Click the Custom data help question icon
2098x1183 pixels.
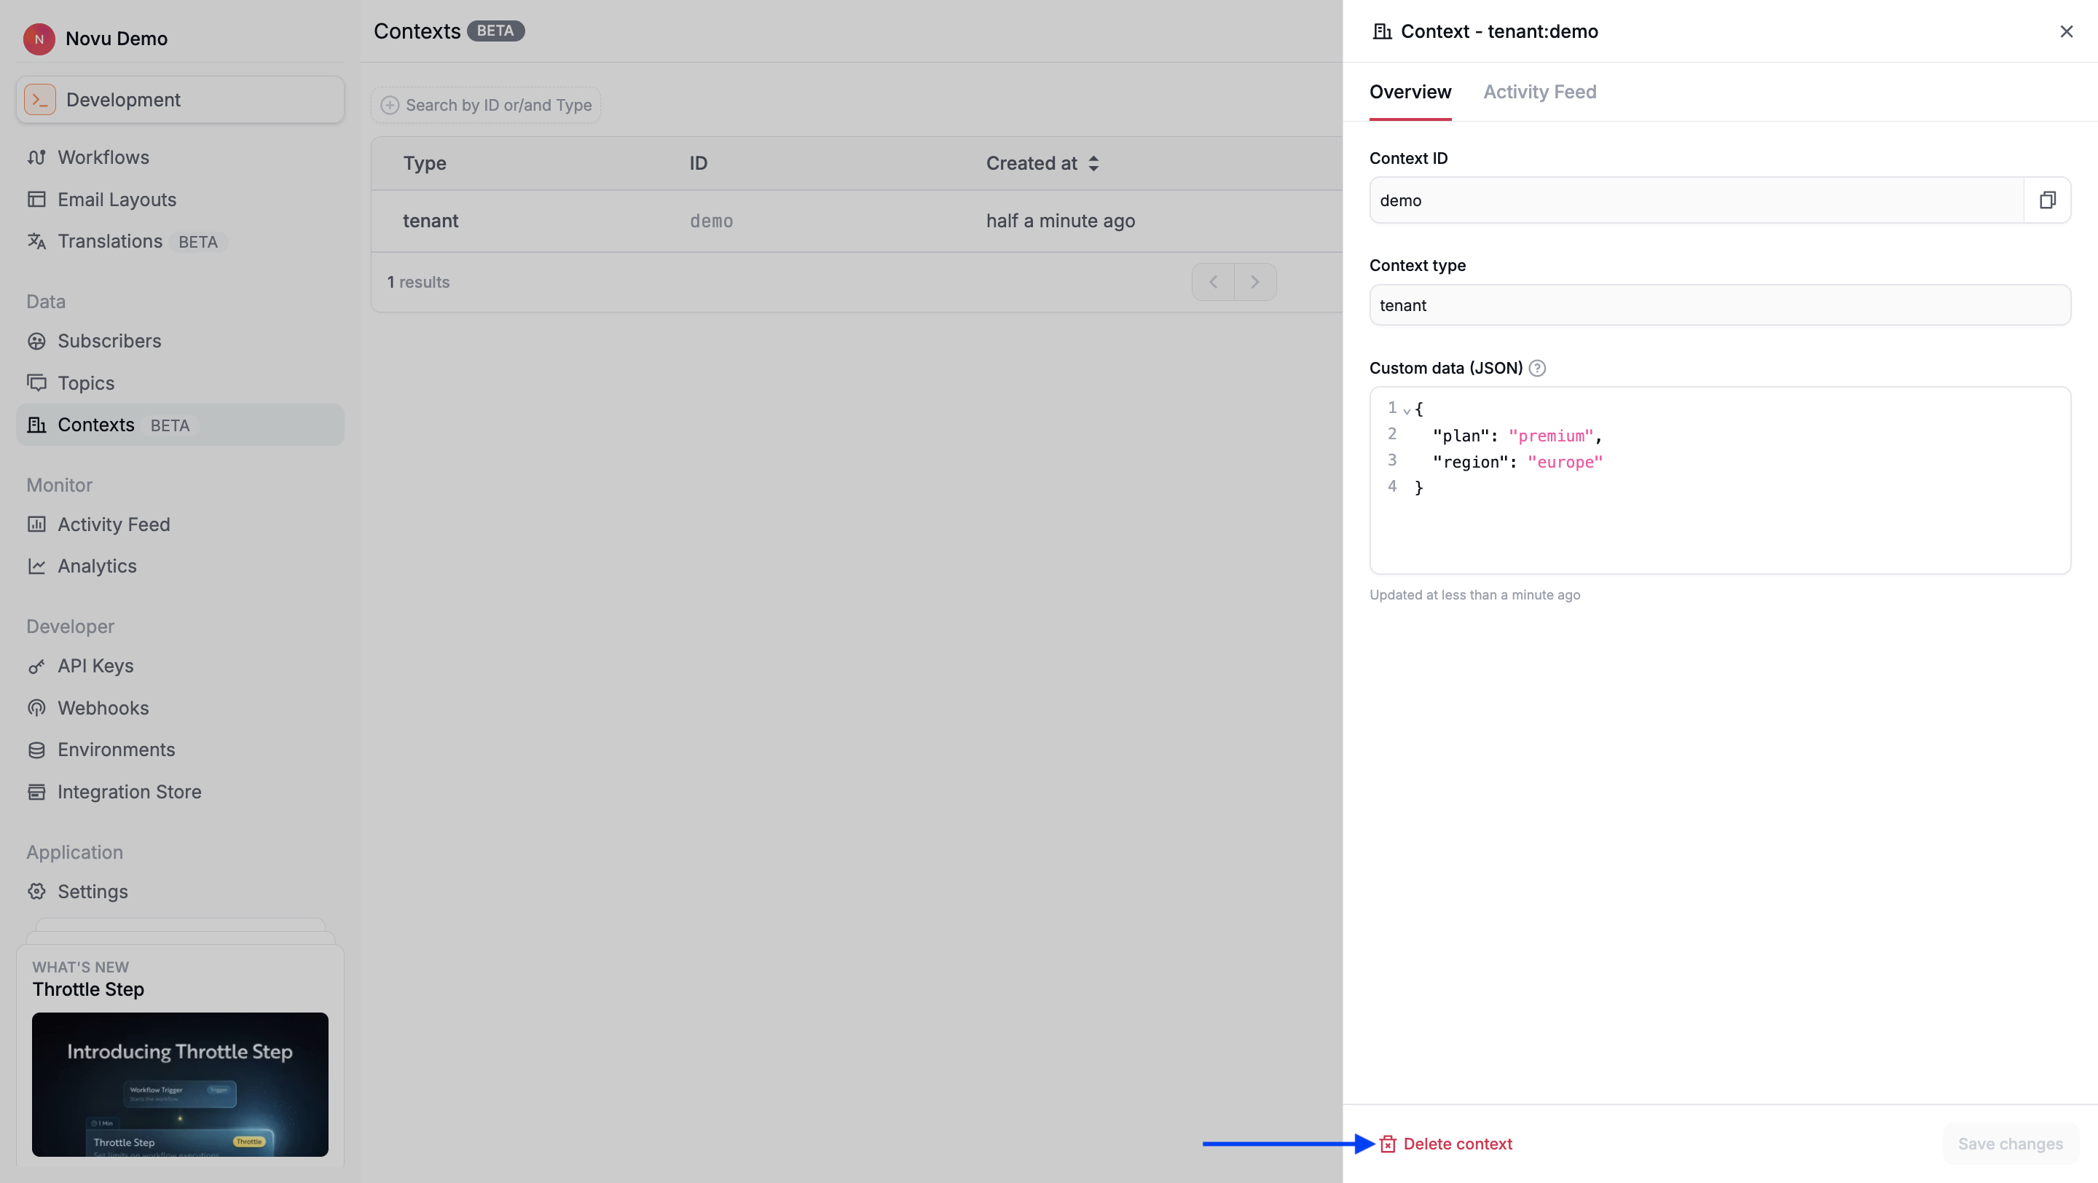(1537, 368)
